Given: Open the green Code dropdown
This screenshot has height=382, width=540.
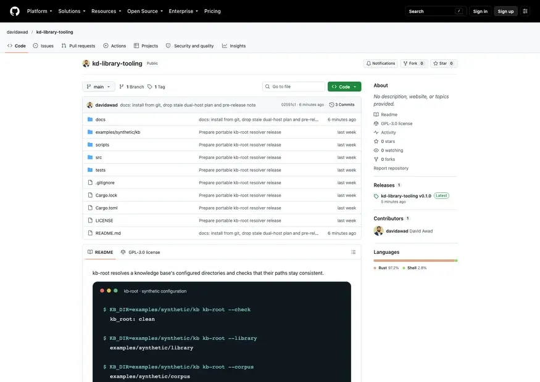Looking at the screenshot, I should pyautogui.click(x=344, y=87).
